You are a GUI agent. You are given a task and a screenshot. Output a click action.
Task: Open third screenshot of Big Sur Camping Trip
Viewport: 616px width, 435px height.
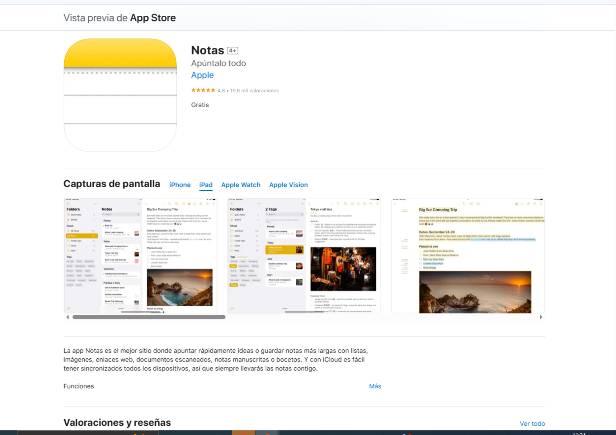468,256
